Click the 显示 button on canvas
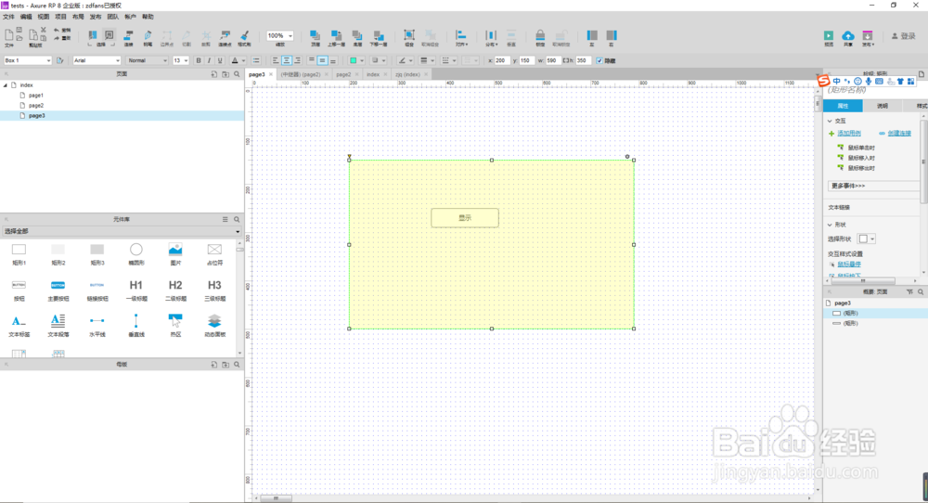Image resolution: width=928 pixels, height=503 pixels. pos(465,218)
